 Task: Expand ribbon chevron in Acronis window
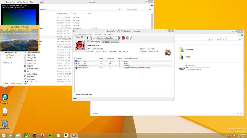click(x=149, y=5)
